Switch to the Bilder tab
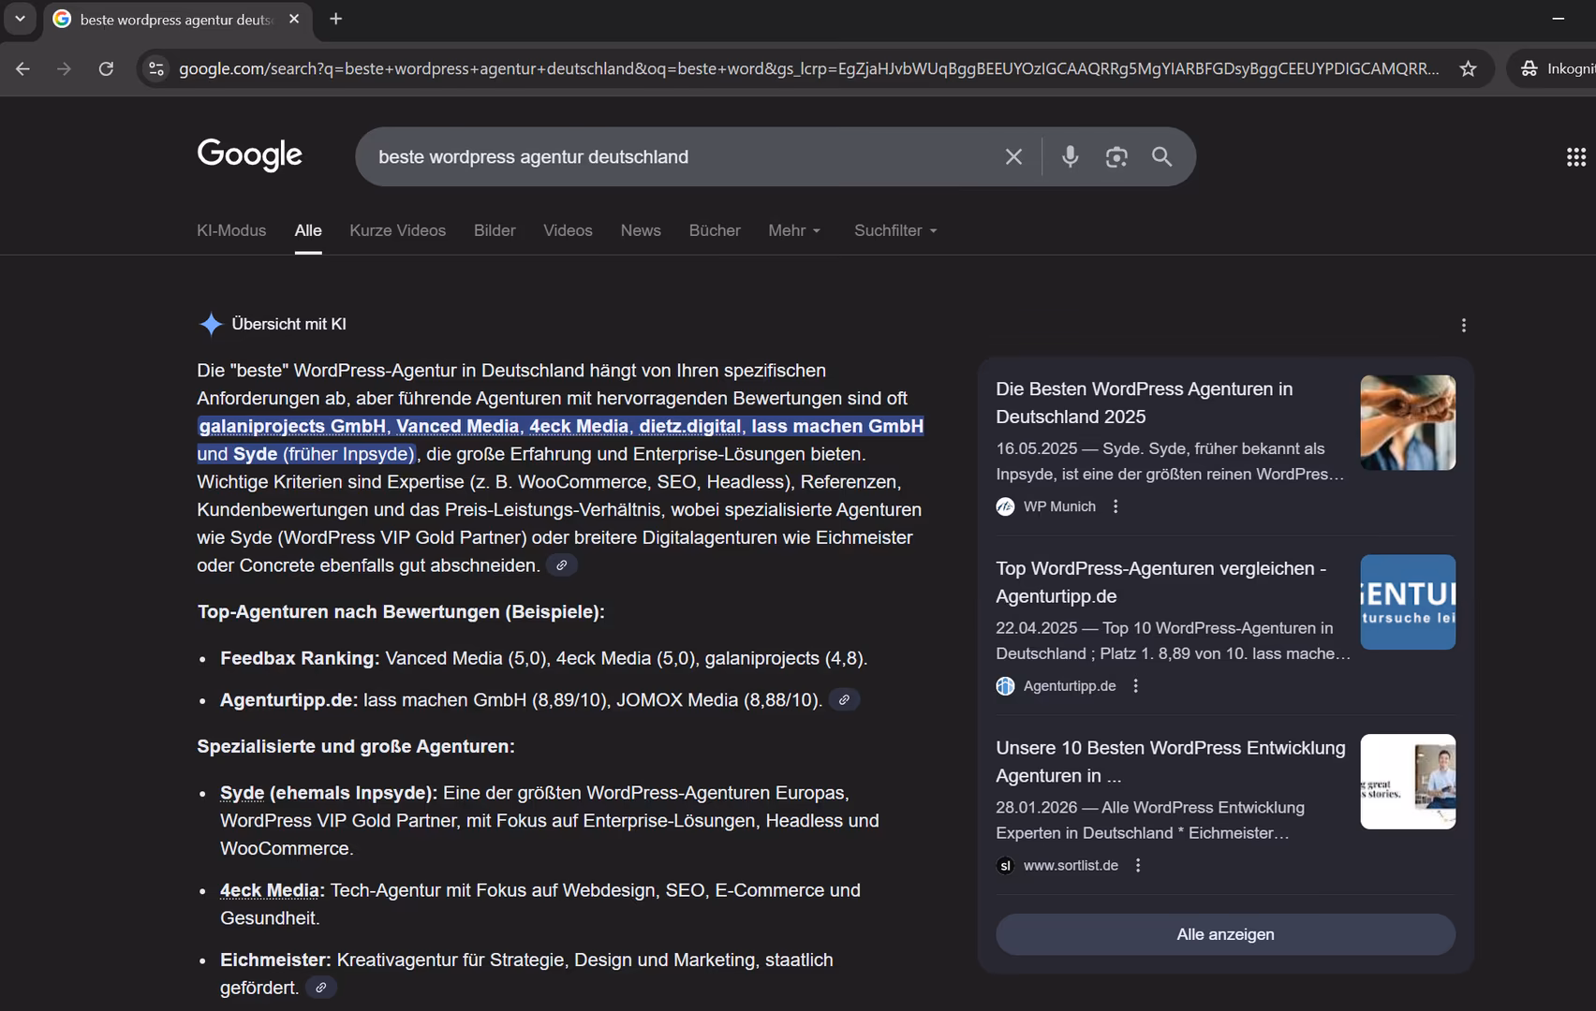 (x=495, y=230)
